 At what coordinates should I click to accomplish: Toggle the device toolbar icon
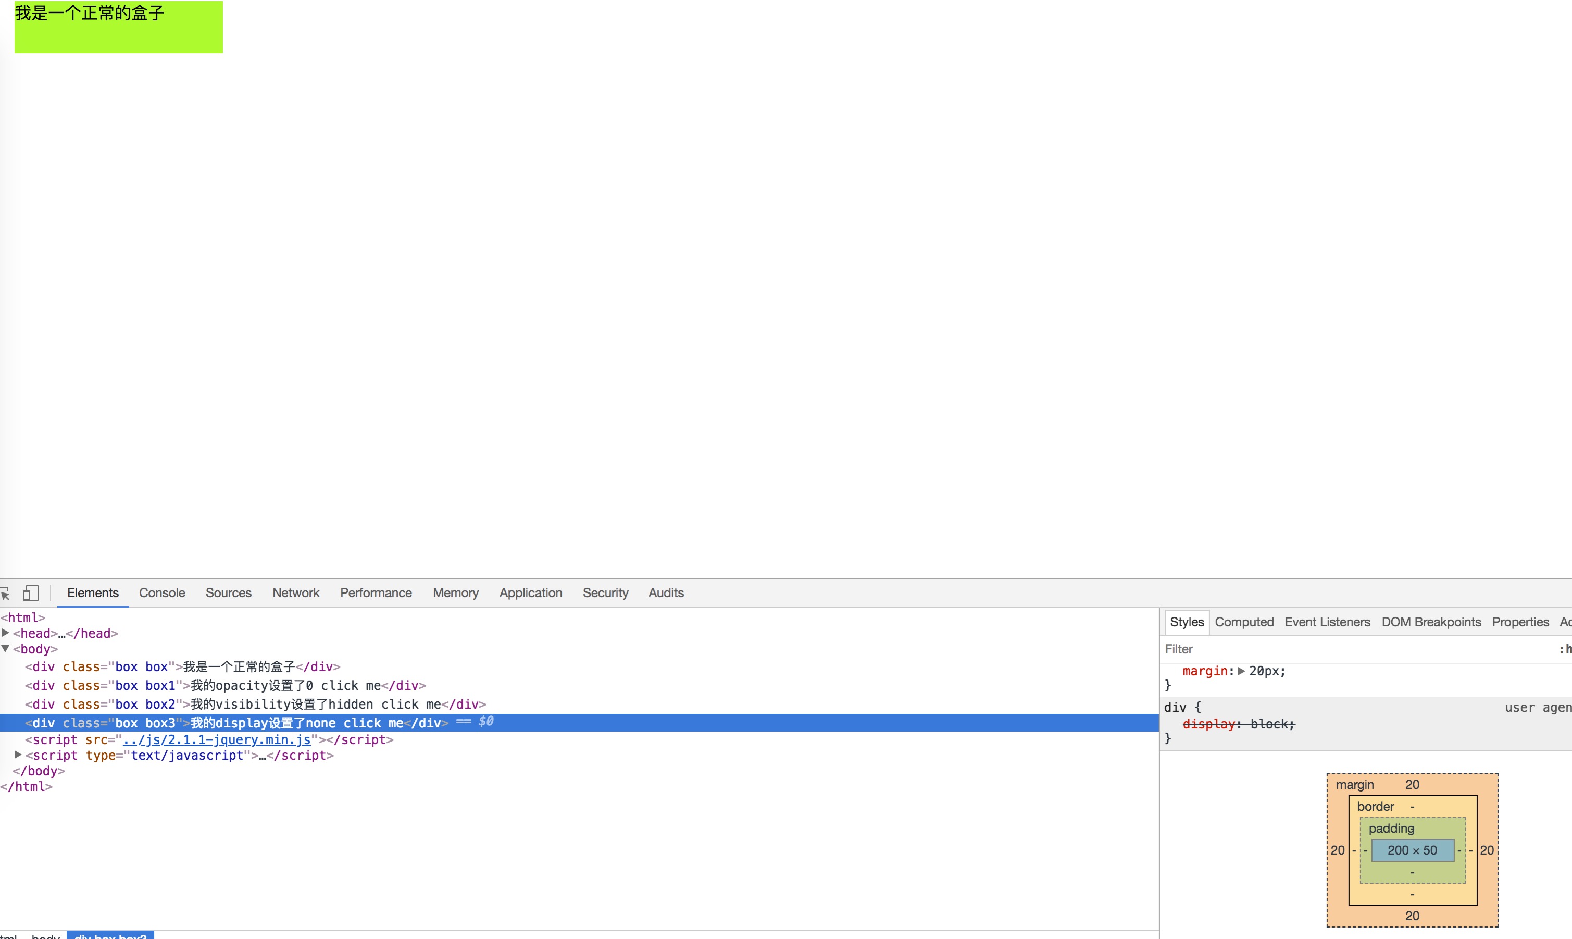point(30,593)
